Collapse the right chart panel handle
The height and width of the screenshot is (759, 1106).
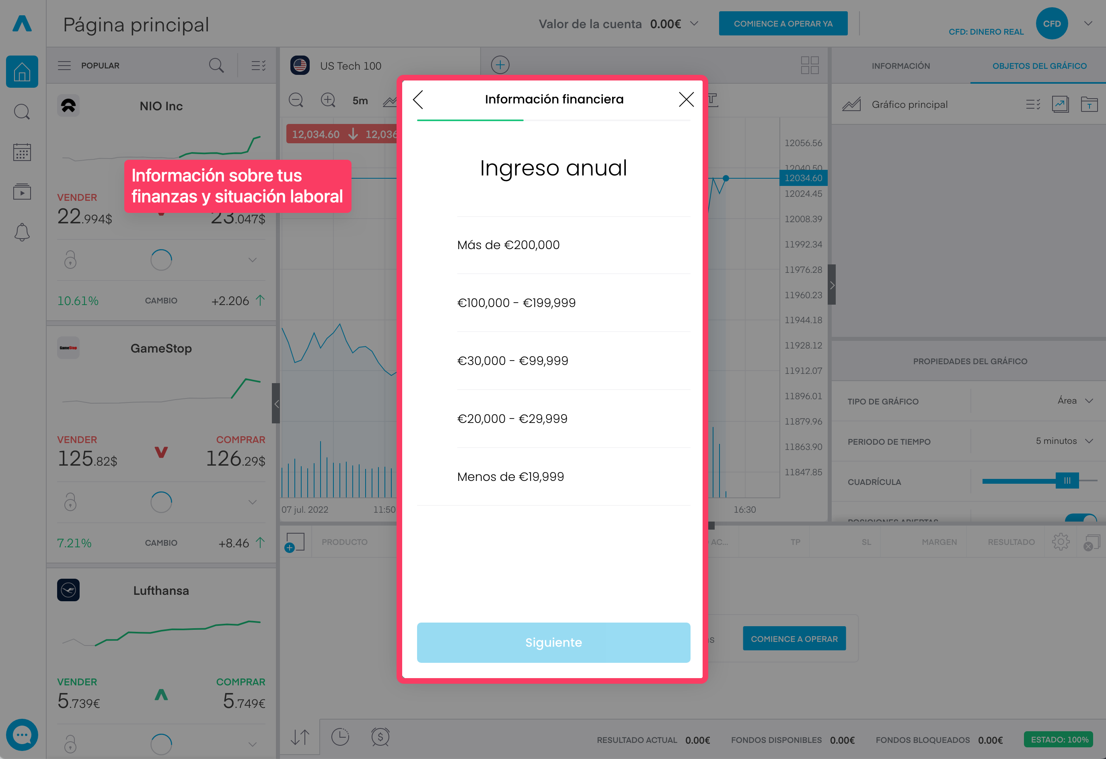[x=832, y=285]
